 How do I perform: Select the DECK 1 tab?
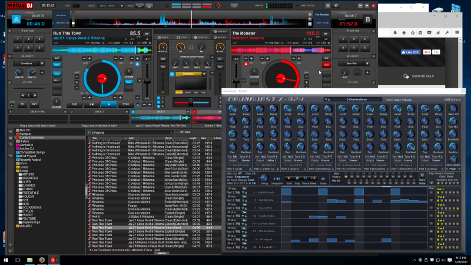click(x=160, y=112)
